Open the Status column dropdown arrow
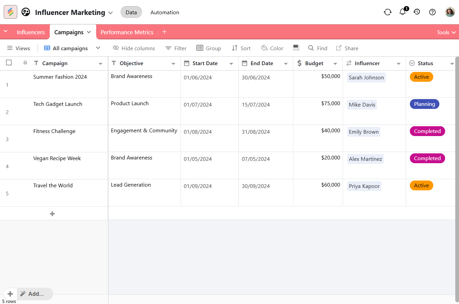This screenshot has width=459, height=304. tap(452, 64)
